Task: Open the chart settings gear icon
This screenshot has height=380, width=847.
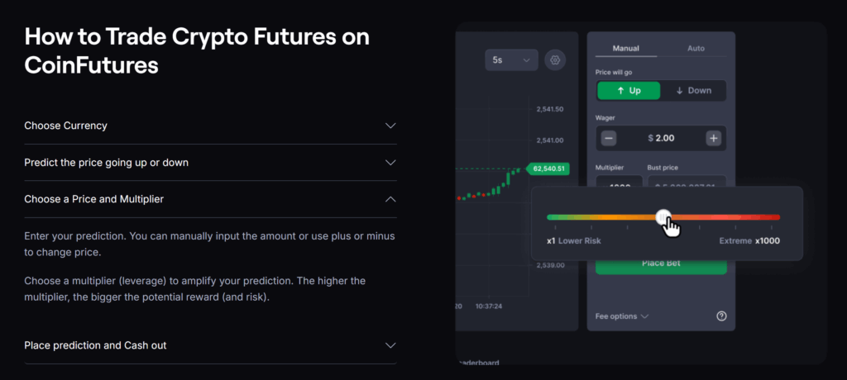Action: coord(555,60)
